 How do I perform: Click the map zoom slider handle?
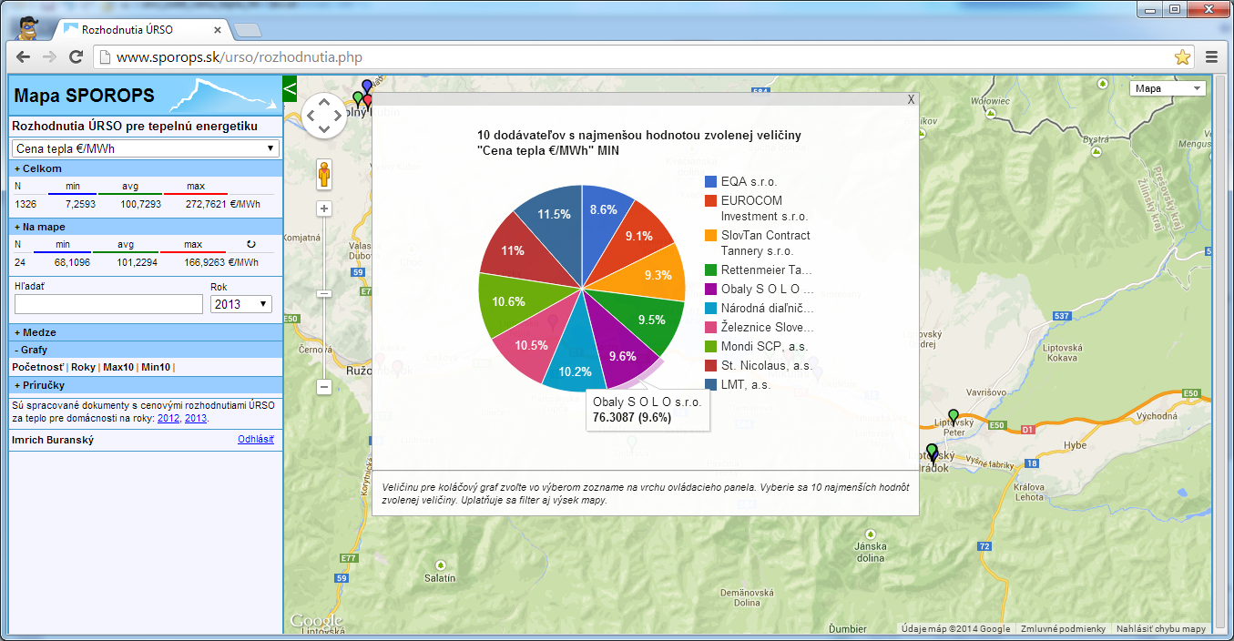323,293
